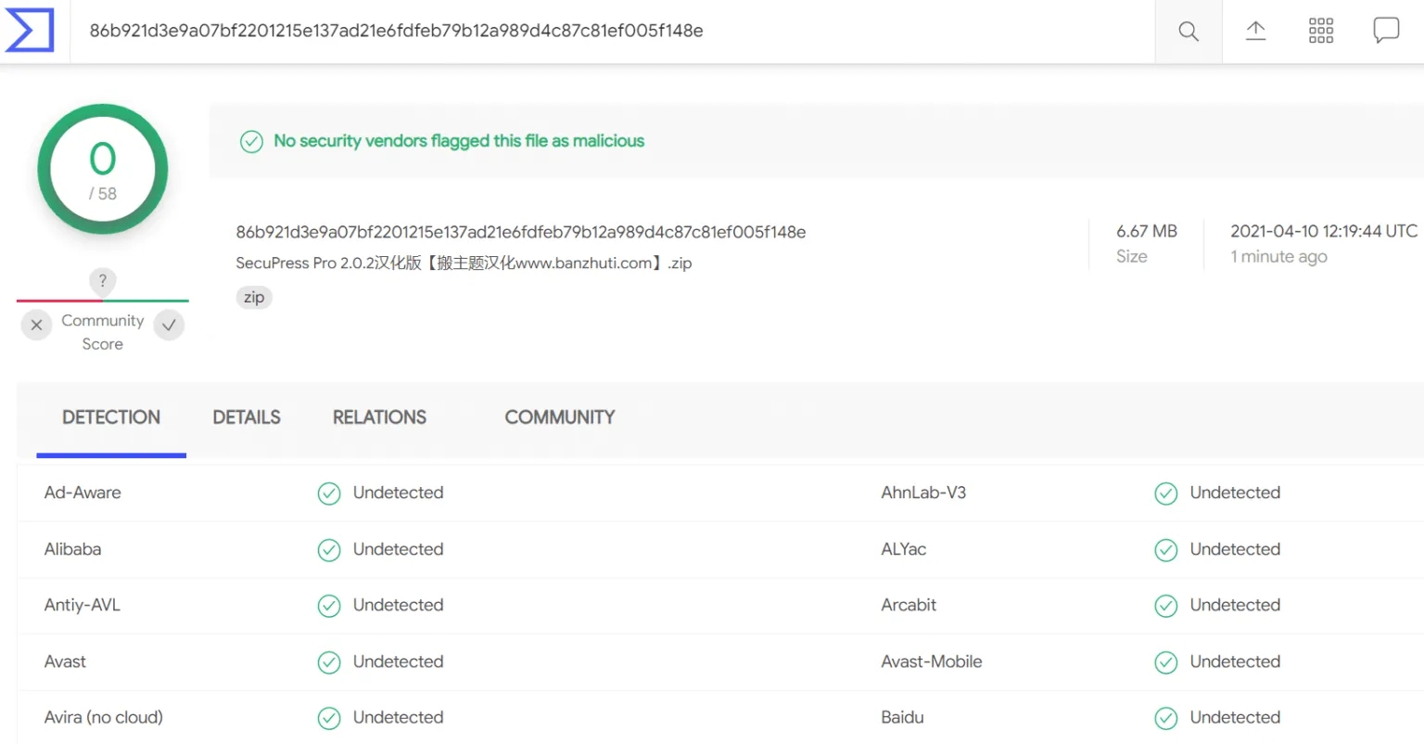Click the file hash under the banner
Viewport: 1424px width, 744px height.
coord(521,232)
